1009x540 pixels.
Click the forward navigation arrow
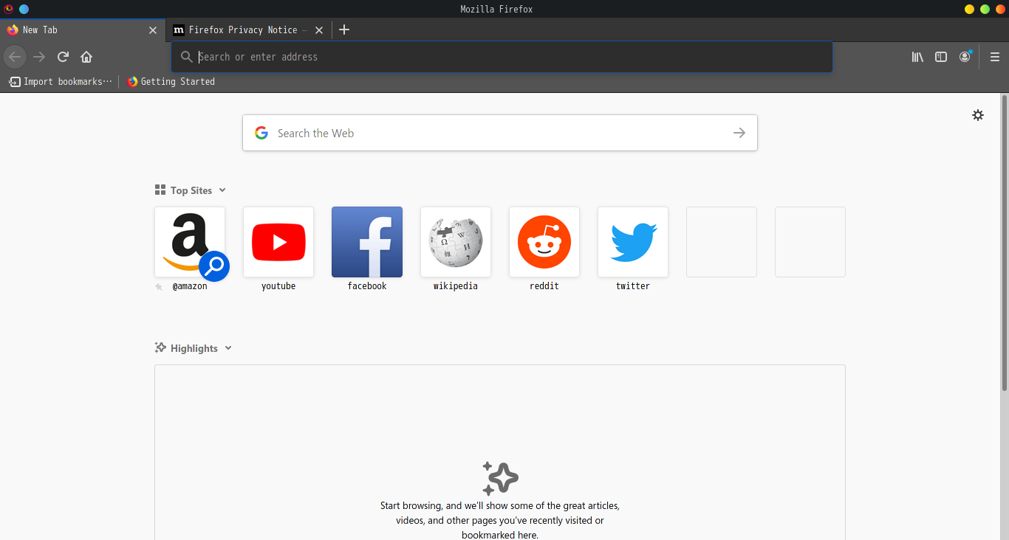point(39,57)
